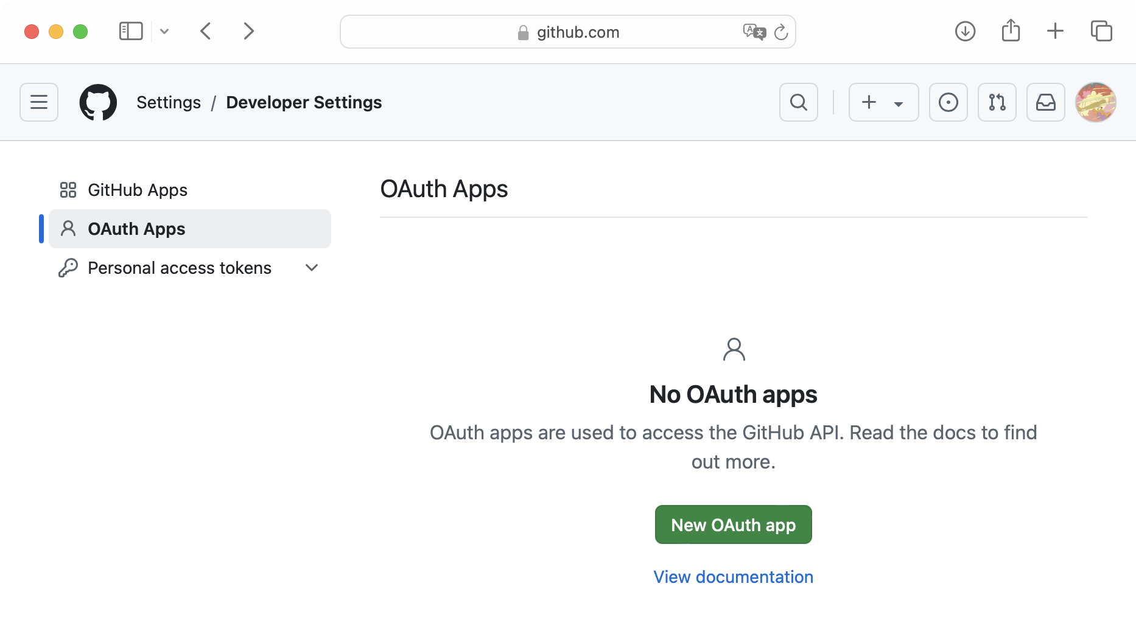The image size is (1136, 634).
Task: Open Safari downloads icon
Action: pos(965,31)
